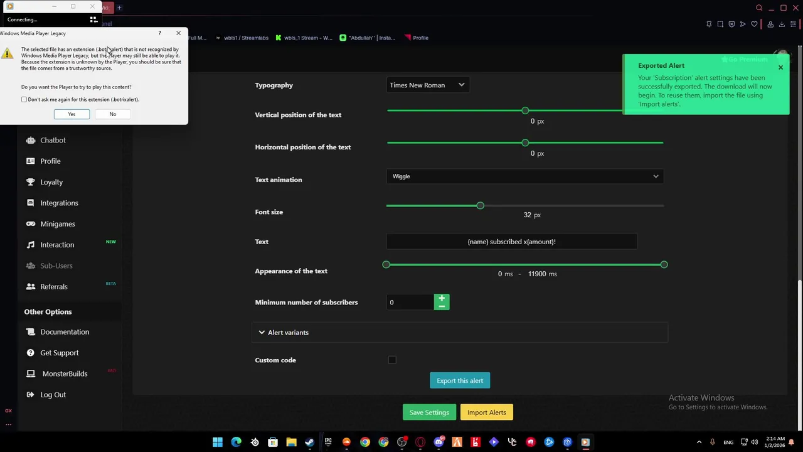Check 'Don't ask me again for this extension'
Screen dimensions: 803x452
(24, 99)
